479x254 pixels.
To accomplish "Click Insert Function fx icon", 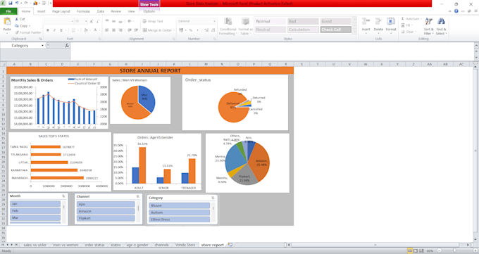I will (x=67, y=46).
